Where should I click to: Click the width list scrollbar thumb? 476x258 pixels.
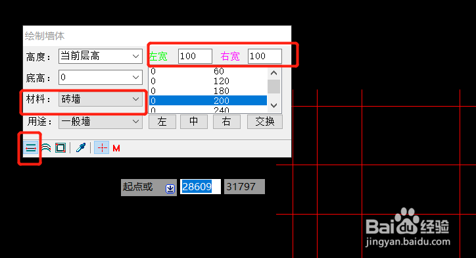[x=274, y=87]
